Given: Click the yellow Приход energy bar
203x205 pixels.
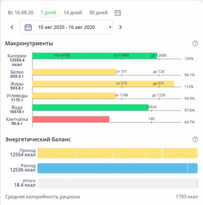Looking at the screenshot, I should click(117, 153).
